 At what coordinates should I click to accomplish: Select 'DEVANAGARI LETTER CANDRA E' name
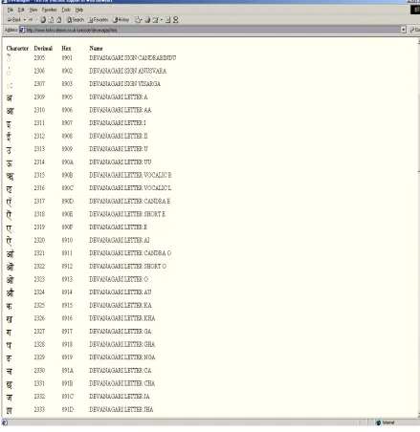[x=130, y=202]
